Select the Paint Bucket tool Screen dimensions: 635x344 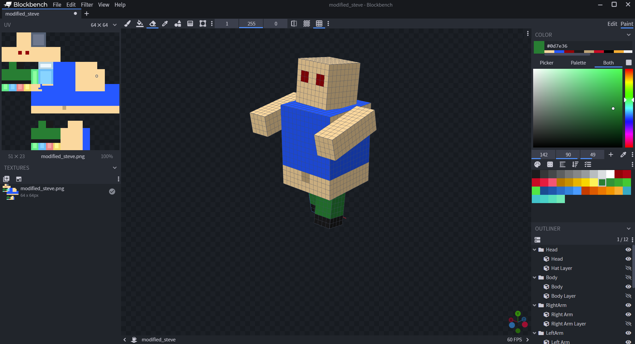click(140, 23)
